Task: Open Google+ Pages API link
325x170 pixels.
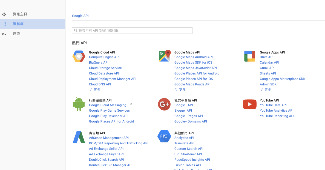Action: click(189, 116)
